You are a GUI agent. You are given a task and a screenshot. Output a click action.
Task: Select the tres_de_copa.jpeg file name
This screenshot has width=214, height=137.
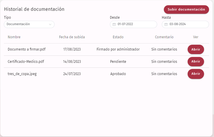point(22,74)
